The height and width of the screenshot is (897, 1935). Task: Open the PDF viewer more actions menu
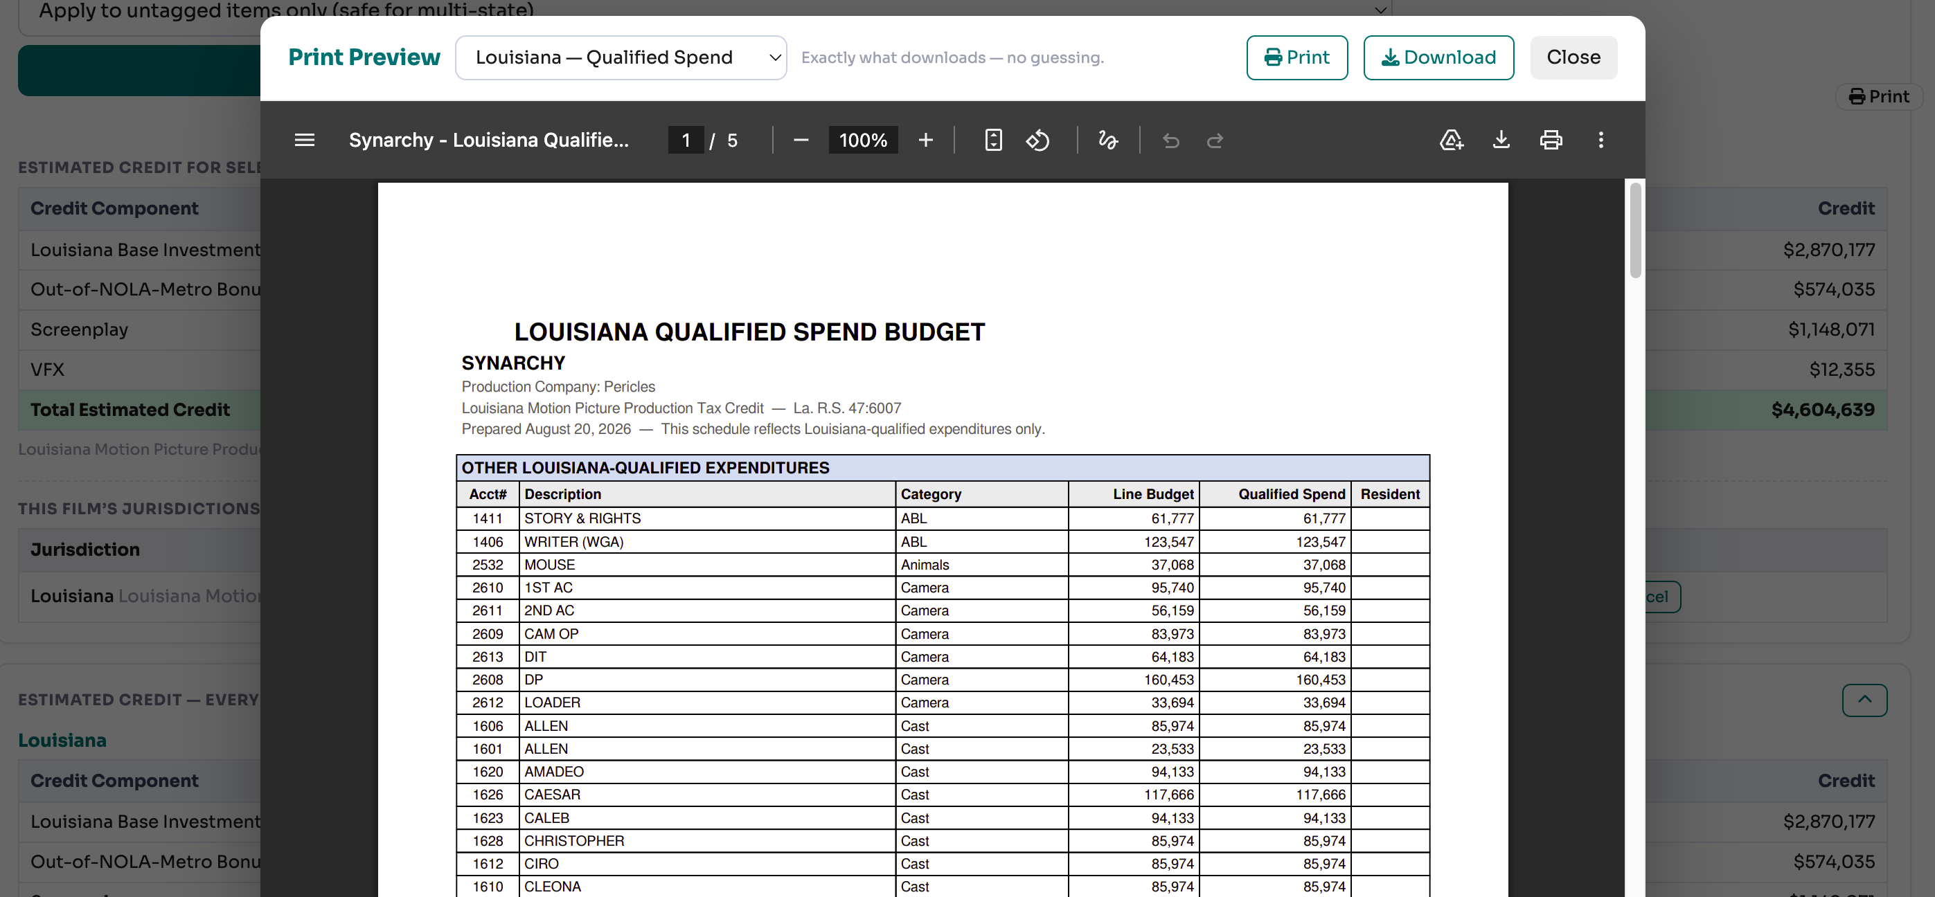(x=1600, y=141)
